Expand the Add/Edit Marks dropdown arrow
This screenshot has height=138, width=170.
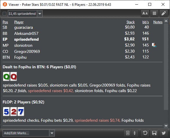[52, 133]
